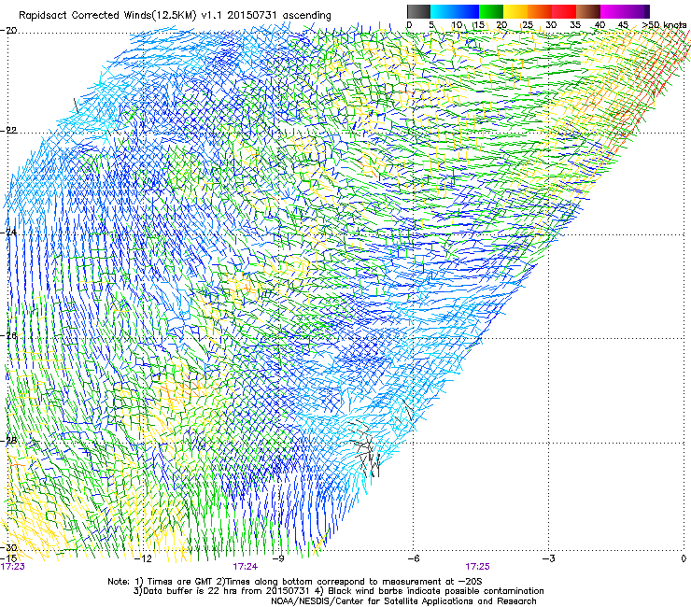Click the NOAA/NESDIS credit line

[x=403, y=601]
